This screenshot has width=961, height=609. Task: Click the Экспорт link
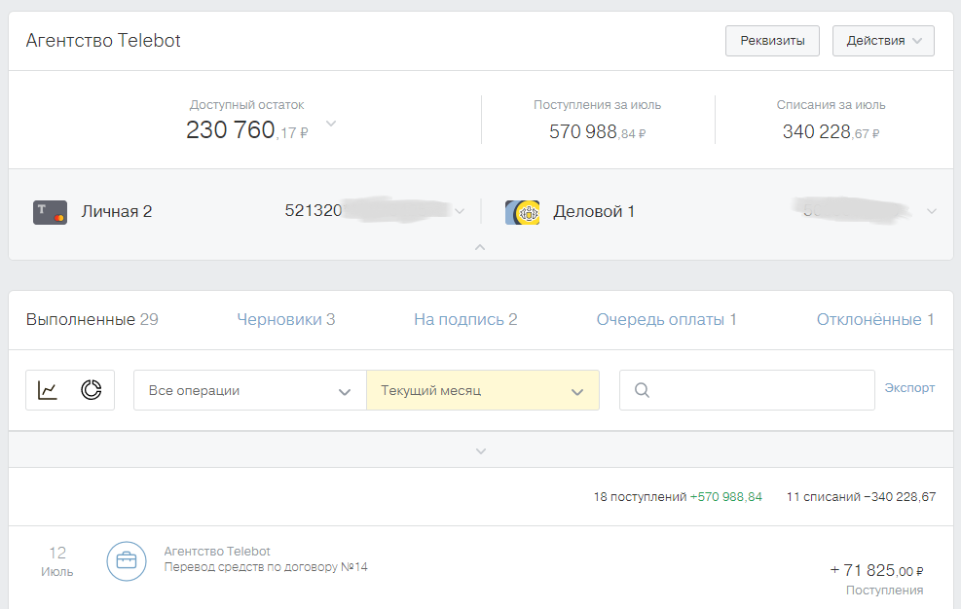909,387
